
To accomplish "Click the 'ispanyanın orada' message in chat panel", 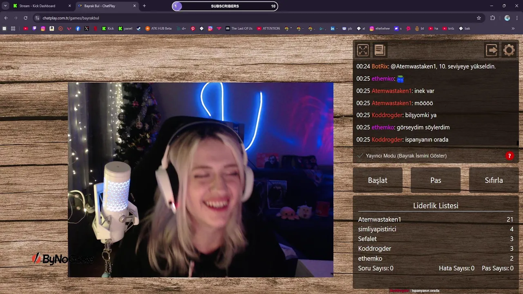I will (402, 140).
